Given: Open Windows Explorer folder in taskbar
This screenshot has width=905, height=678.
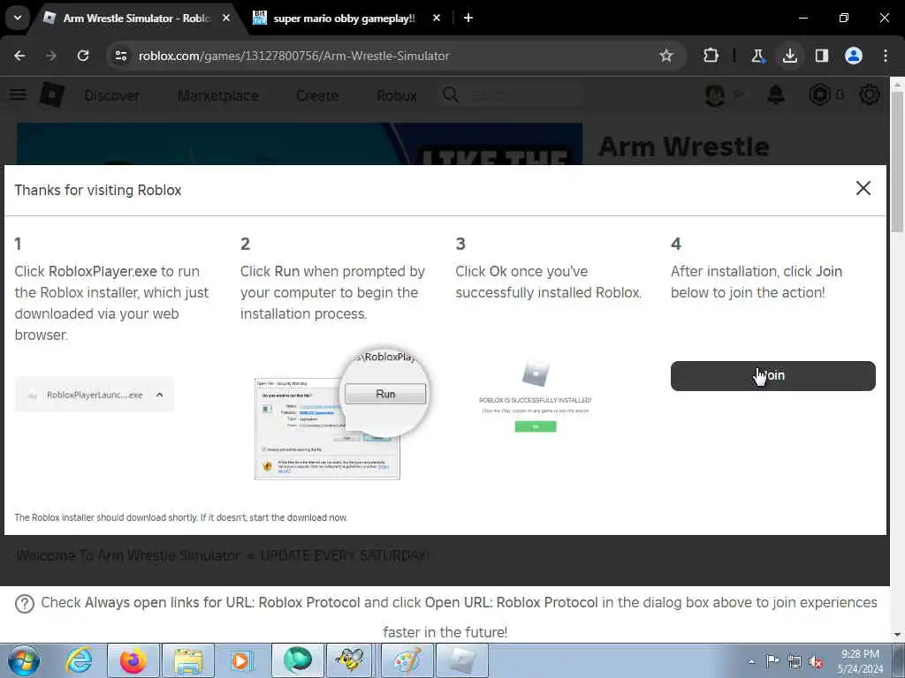Looking at the screenshot, I should coord(188,660).
